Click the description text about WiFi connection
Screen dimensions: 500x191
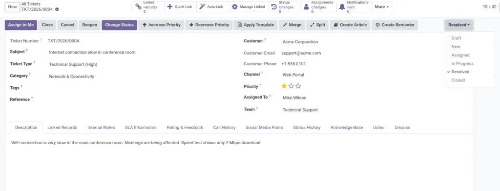136,143
